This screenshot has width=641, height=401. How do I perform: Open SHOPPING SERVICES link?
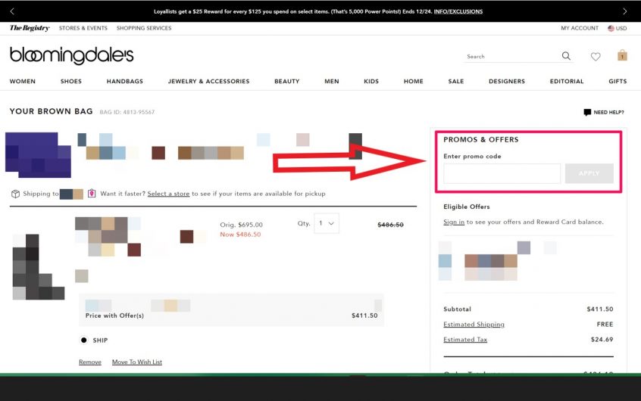click(144, 28)
